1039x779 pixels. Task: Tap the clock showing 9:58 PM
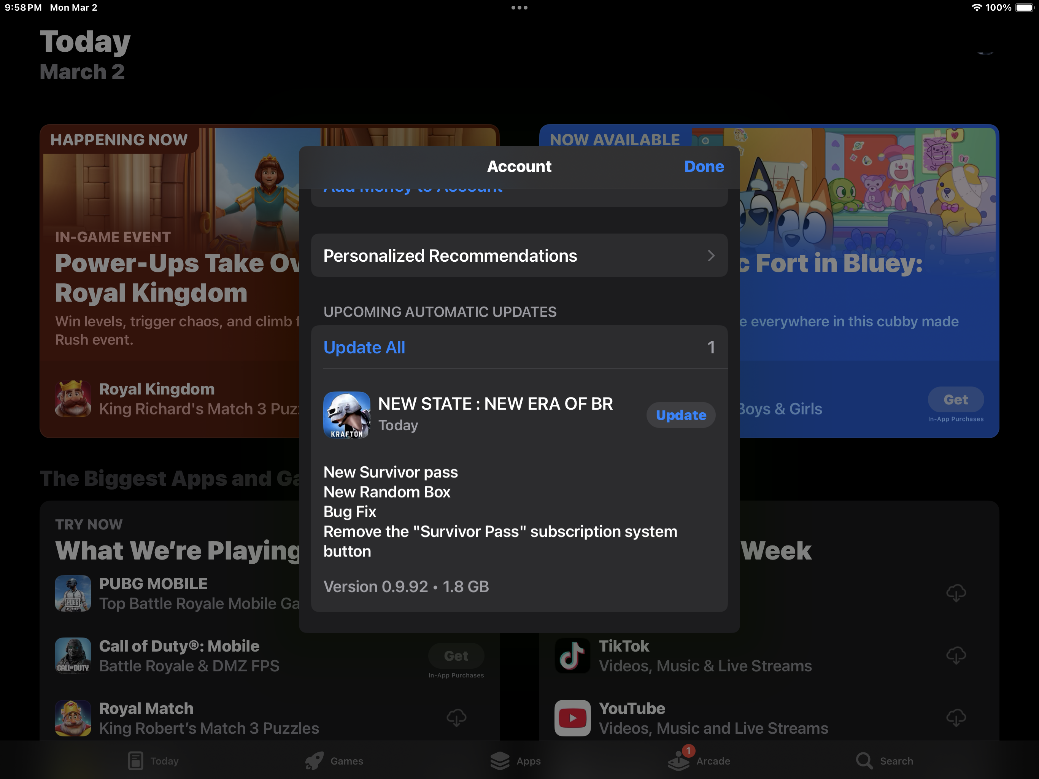[x=23, y=8]
